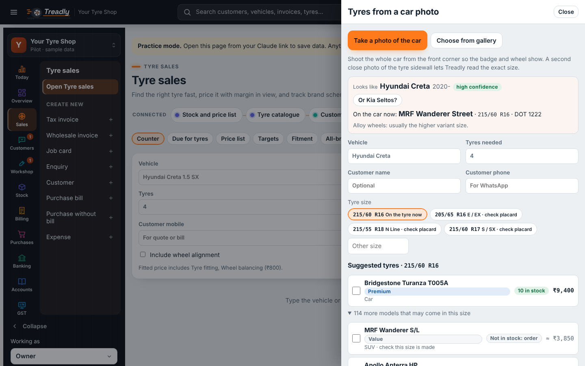Select 215/60 R17 S / SX size
Screen dimensions: 585x366
click(x=490, y=229)
